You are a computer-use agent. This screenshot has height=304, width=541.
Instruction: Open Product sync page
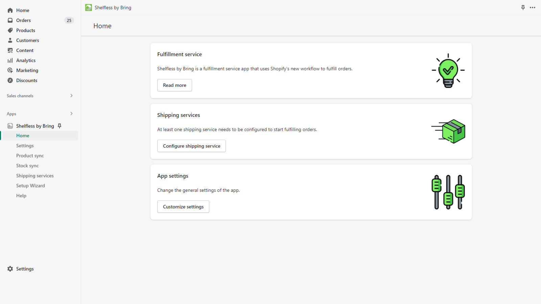[30, 156]
